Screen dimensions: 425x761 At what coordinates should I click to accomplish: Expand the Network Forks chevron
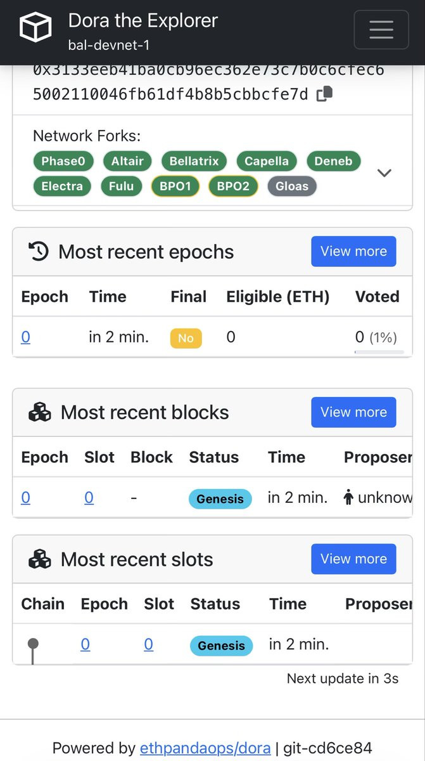pos(384,173)
